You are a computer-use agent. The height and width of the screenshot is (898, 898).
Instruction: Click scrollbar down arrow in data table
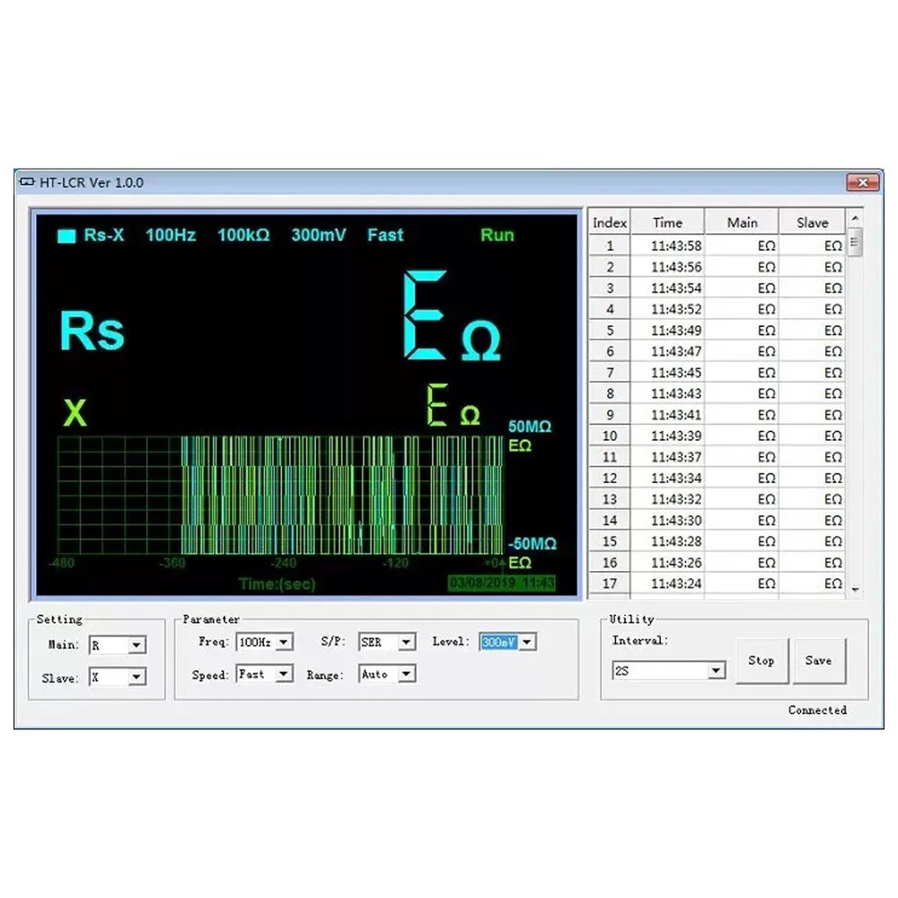855,589
